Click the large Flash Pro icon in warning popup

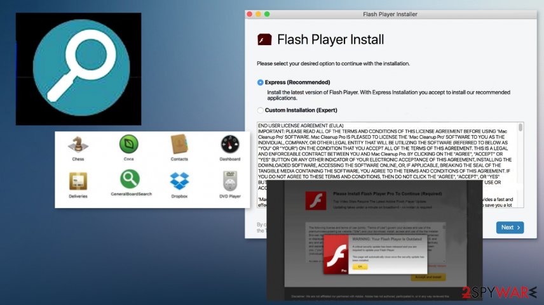[x=336, y=254]
